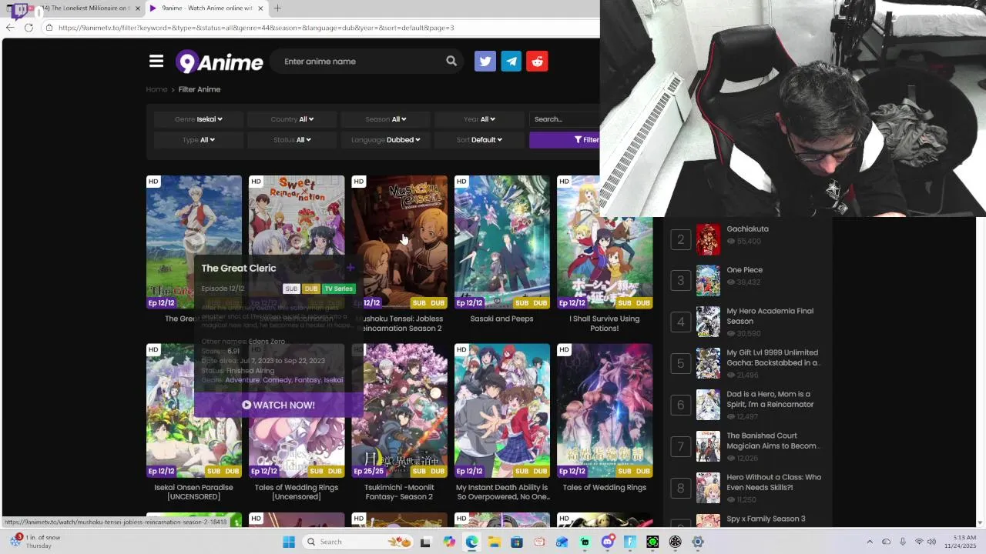Close The Loneliest Millionaire tab
Image resolution: width=986 pixels, height=554 pixels.
tap(139, 8)
